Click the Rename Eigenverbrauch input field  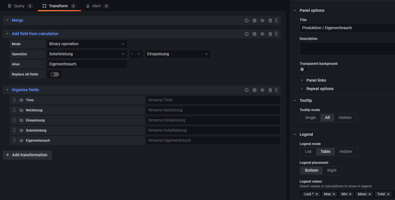point(213,141)
